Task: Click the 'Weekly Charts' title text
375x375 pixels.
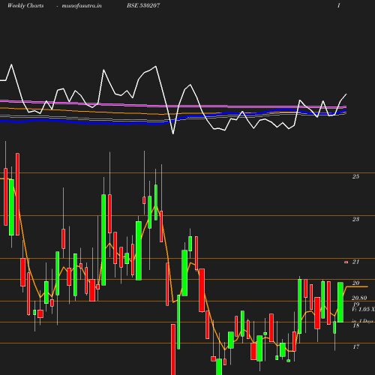Action: 25,5
